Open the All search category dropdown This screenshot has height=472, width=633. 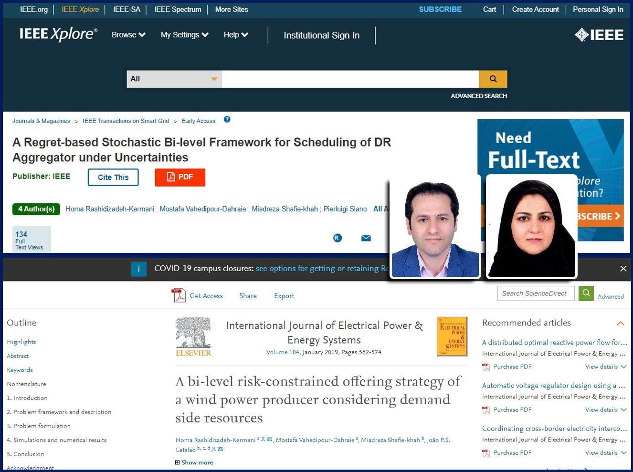tap(174, 79)
